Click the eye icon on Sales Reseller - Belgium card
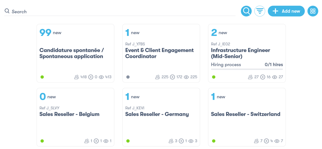Viewport: 322px width, 149px height. (x=106, y=141)
